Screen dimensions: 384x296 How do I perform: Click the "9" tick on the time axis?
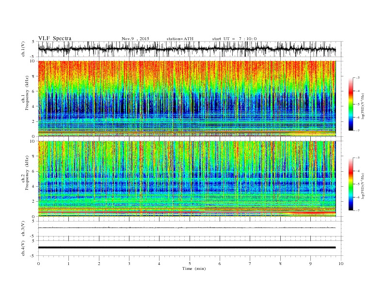coord(310,264)
